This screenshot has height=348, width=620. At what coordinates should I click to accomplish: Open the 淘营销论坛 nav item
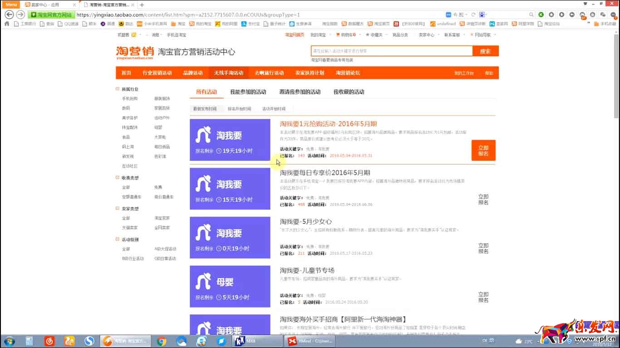click(348, 73)
